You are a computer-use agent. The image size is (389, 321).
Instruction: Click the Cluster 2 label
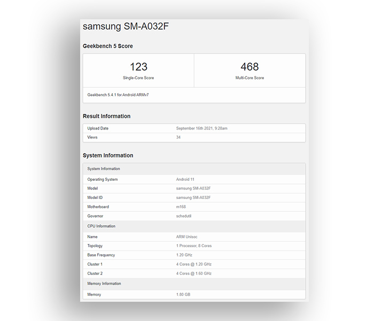pos(95,273)
